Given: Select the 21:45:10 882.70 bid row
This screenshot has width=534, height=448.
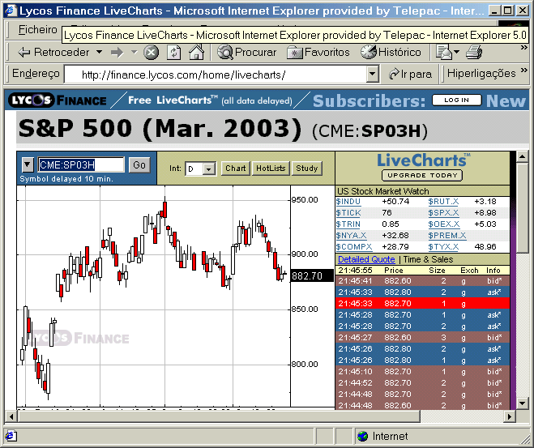Looking at the screenshot, I should (x=422, y=371).
